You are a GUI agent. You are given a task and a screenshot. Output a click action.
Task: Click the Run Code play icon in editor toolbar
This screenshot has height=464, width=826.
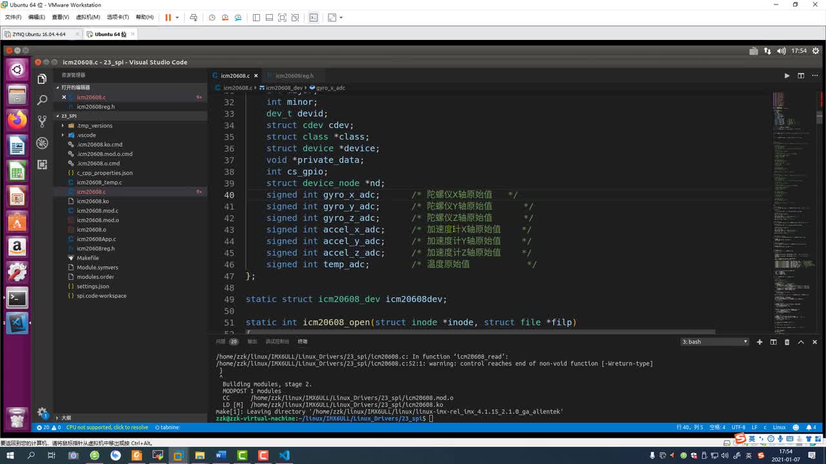pos(787,75)
